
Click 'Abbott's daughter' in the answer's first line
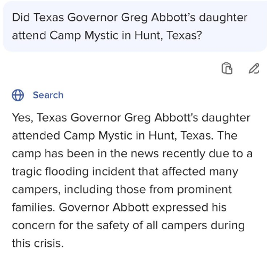(202, 118)
